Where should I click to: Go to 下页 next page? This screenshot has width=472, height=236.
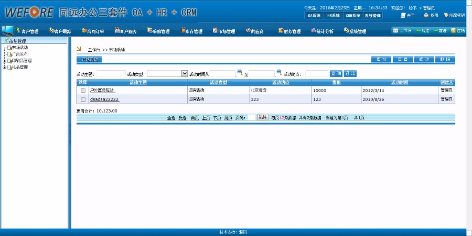tap(217, 118)
